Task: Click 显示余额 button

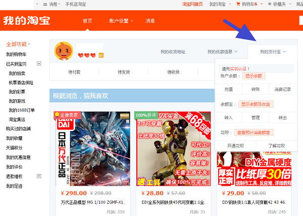Action: coord(254,76)
